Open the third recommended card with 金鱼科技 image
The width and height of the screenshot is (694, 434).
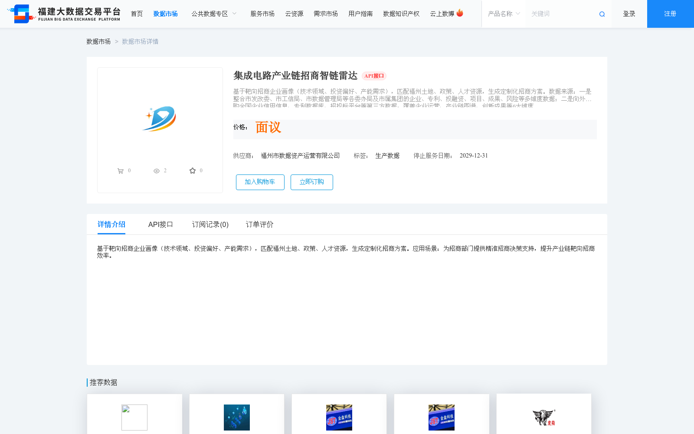pyautogui.click(x=339, y=414)
